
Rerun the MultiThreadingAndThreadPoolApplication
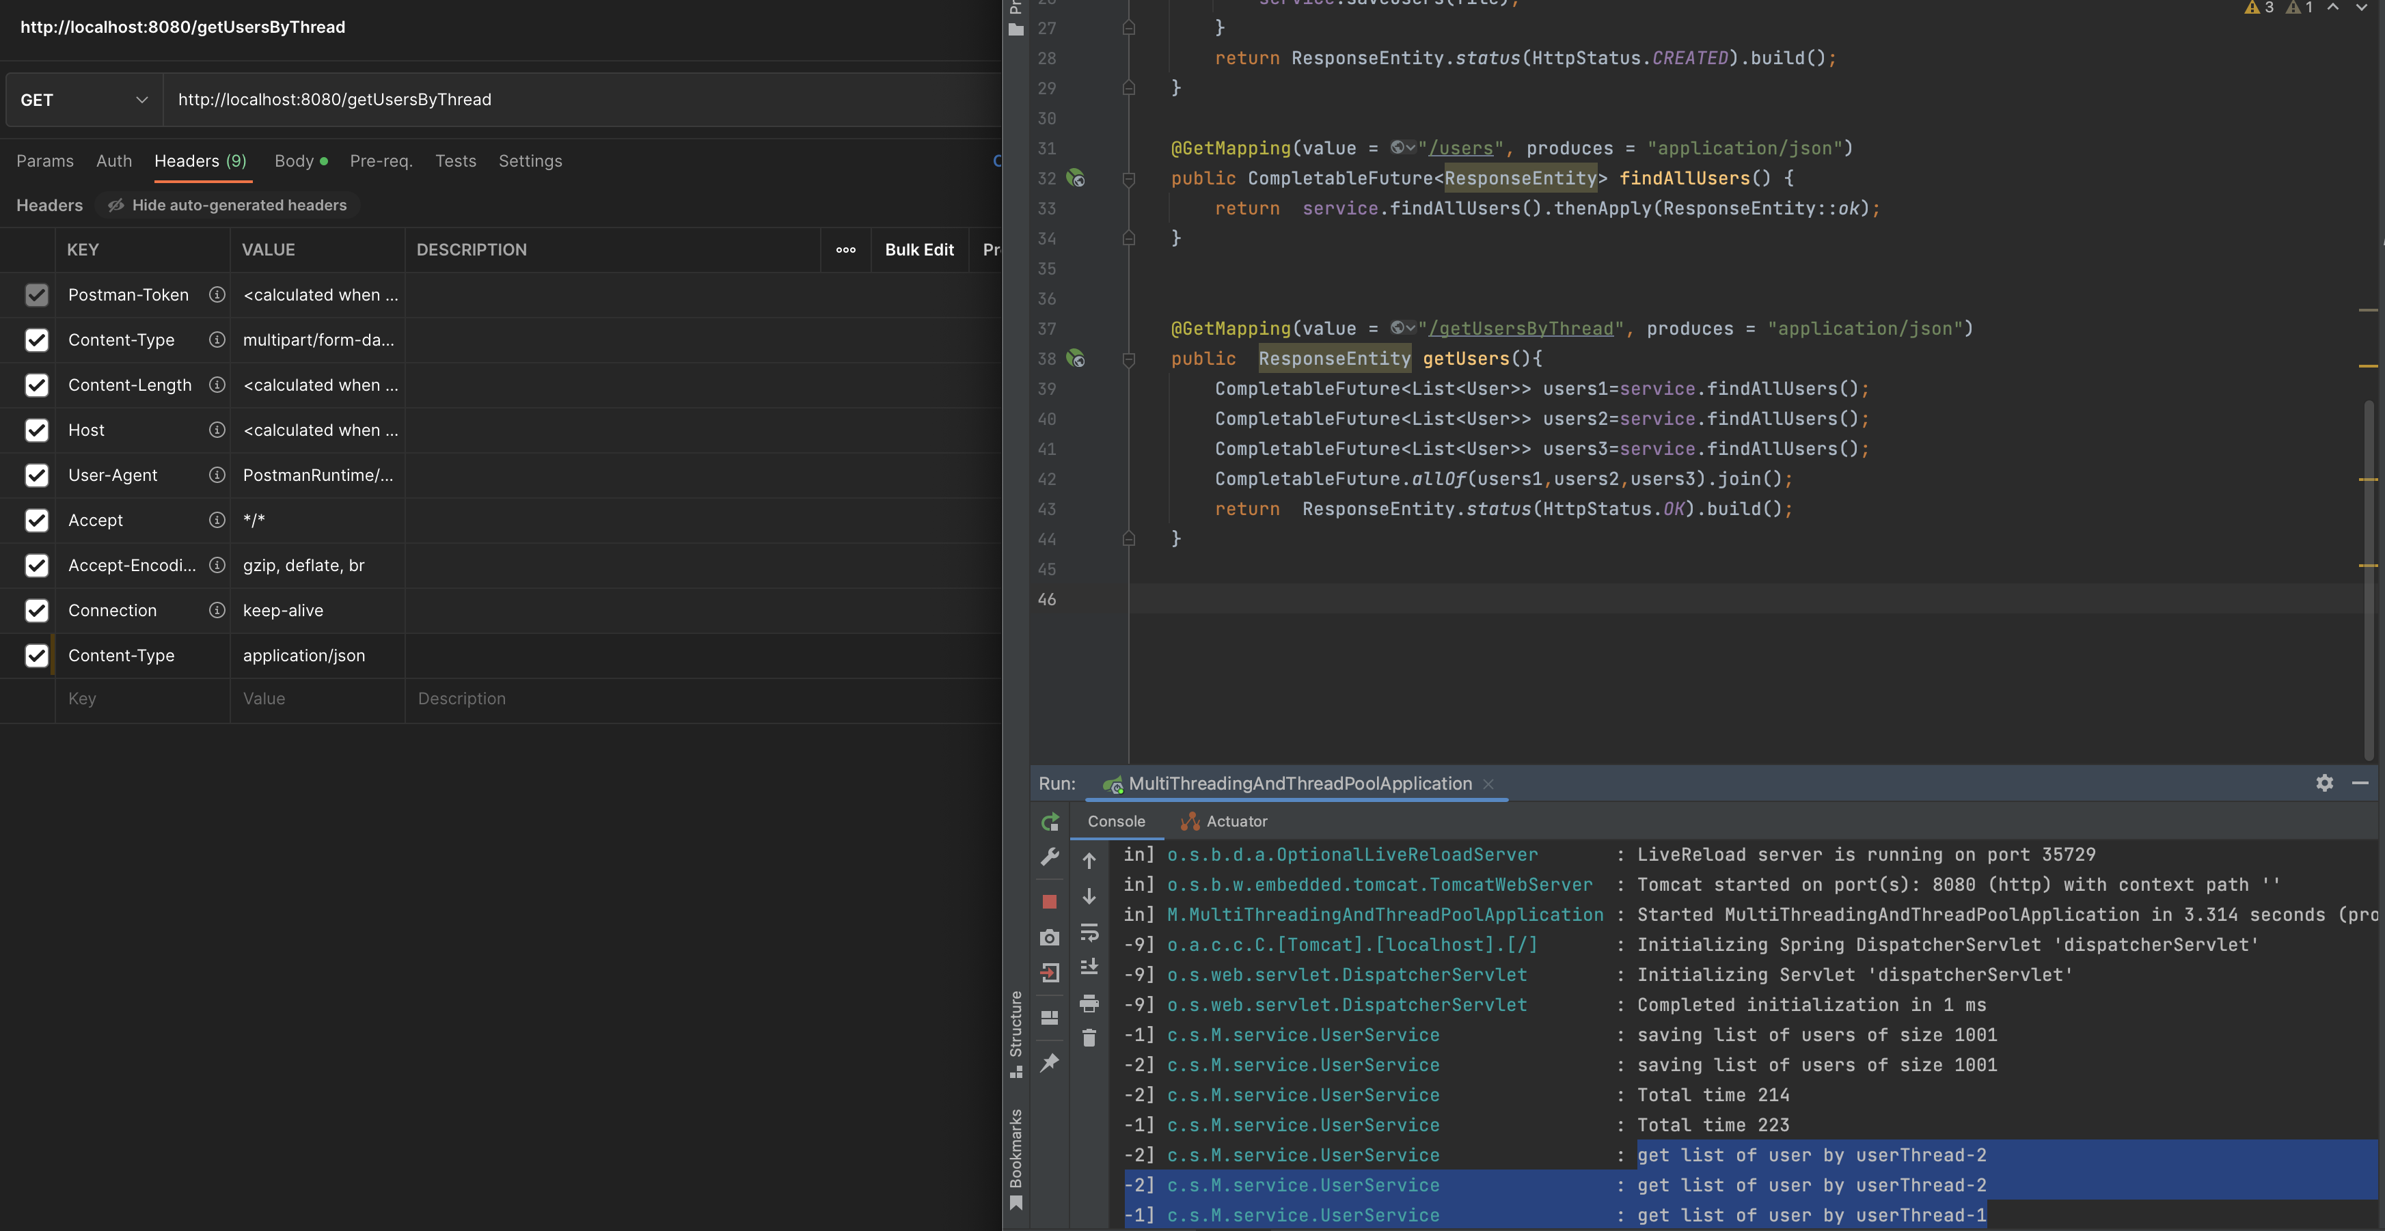click(x=1050, y=822)
